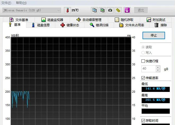Click the purple down arrow icon
The height and width of the screenshot is (125, 175).
pyautogui.click(x=127, y=10)
